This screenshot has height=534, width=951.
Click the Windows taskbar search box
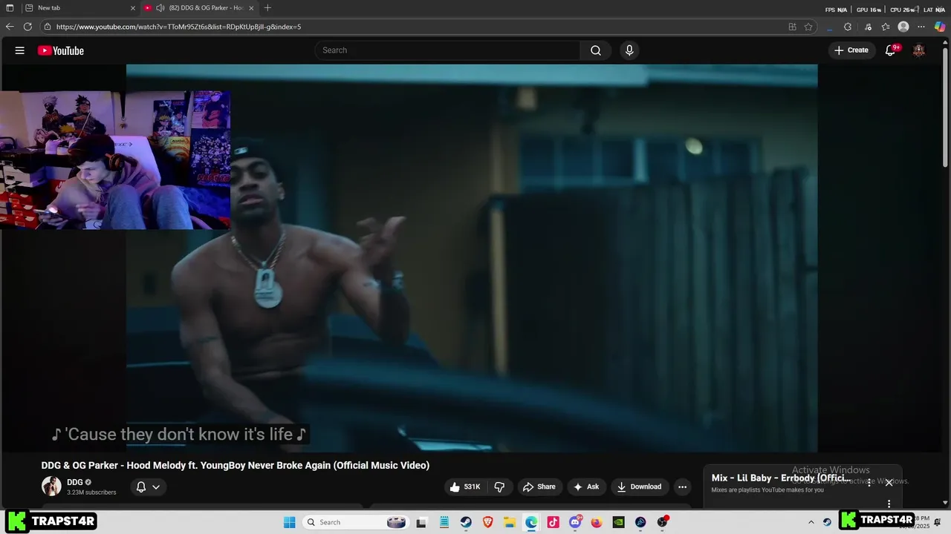coord(355,522)
